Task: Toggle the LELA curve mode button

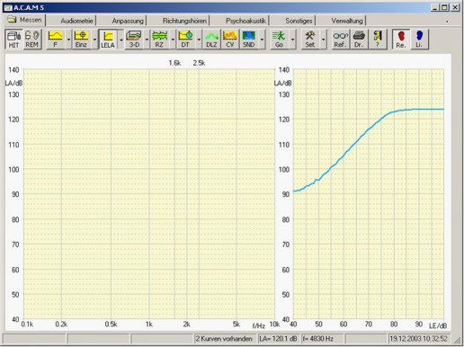Action: point(108,40)
